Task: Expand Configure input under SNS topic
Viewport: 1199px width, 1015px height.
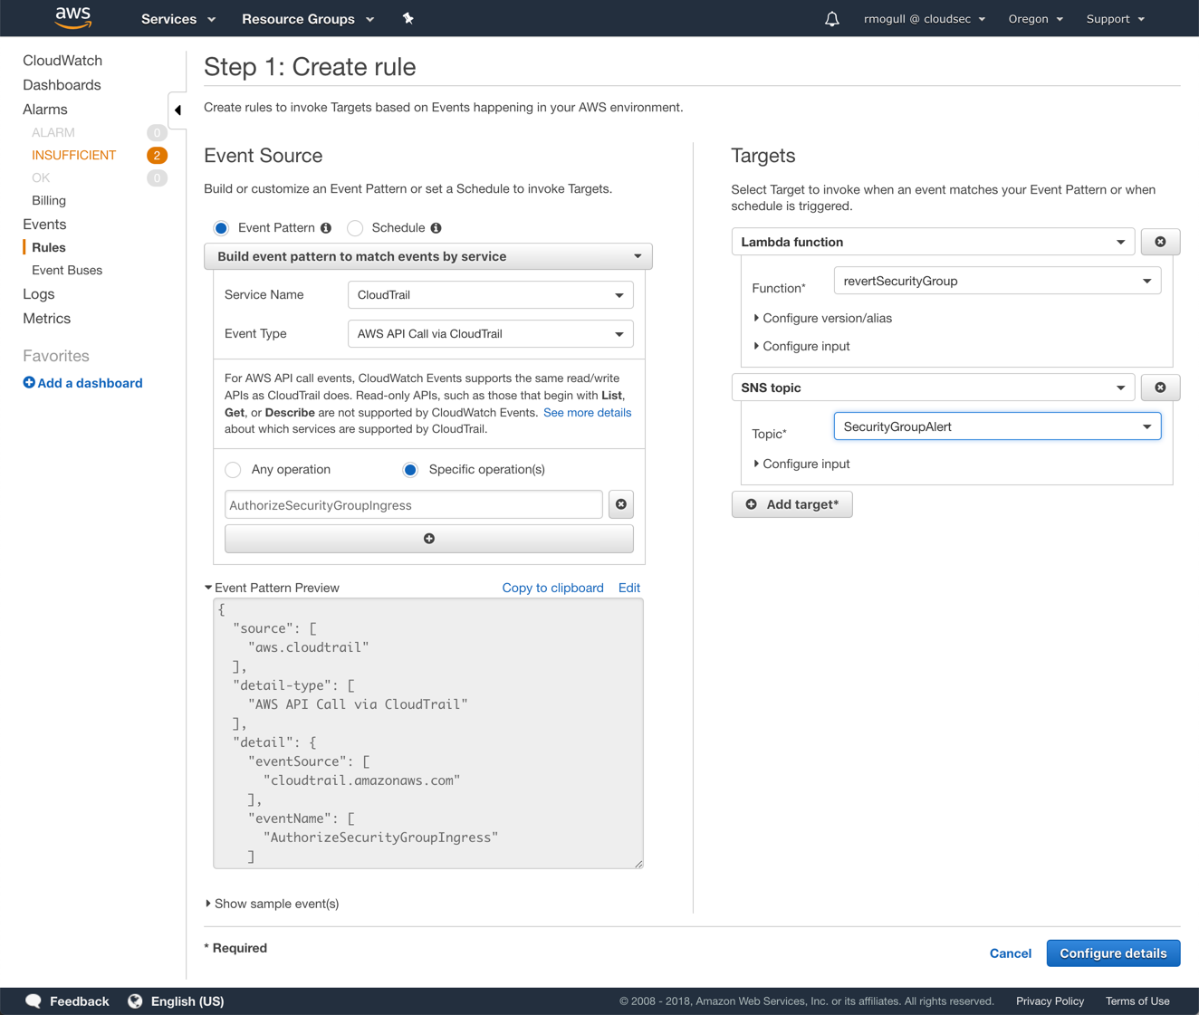Action: coord(801,464)
